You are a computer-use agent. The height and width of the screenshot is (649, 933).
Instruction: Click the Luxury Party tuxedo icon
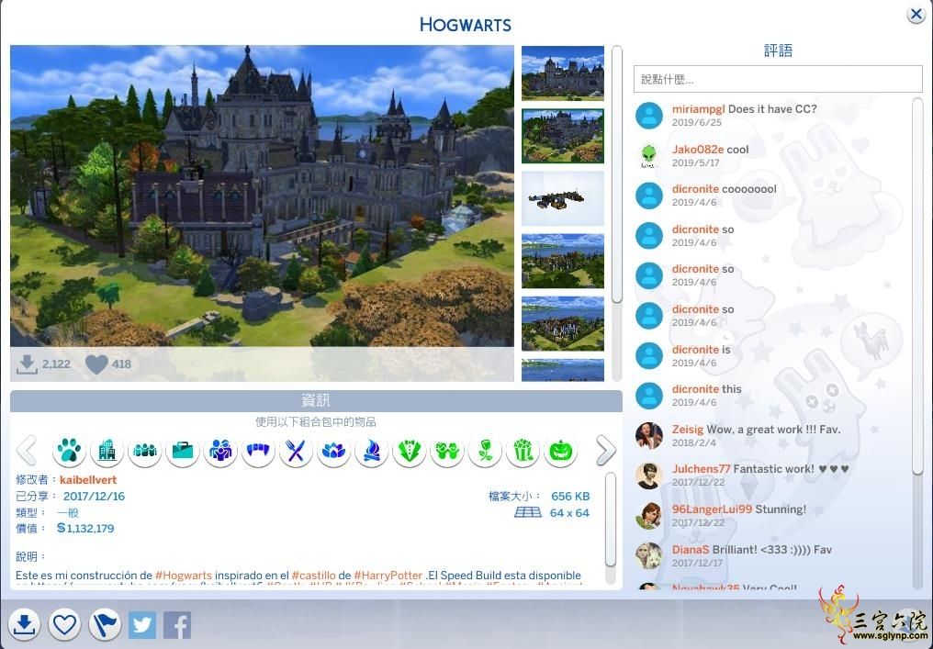point(410,451)
